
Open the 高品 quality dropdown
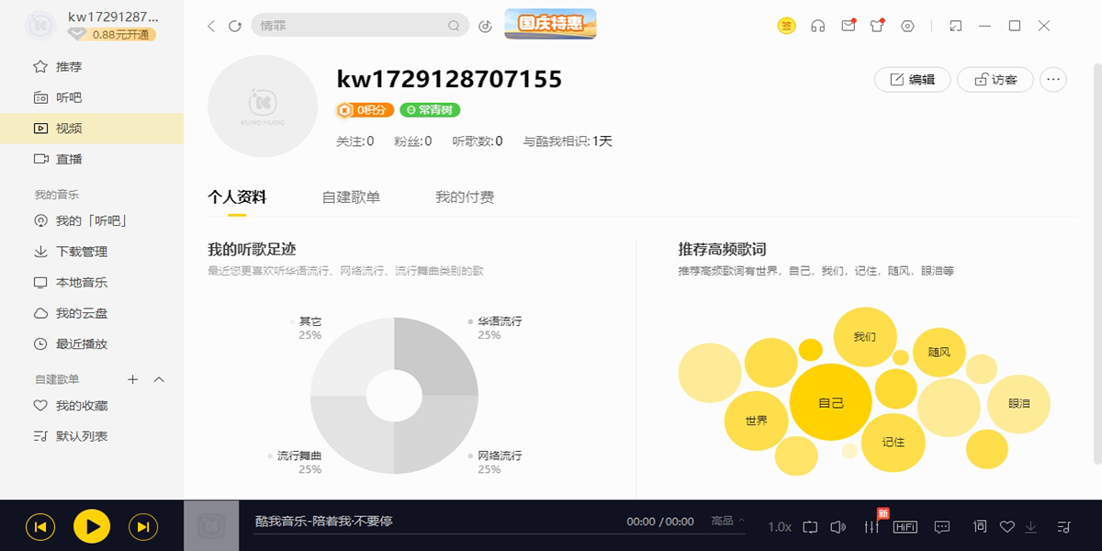tap(728, 522)
